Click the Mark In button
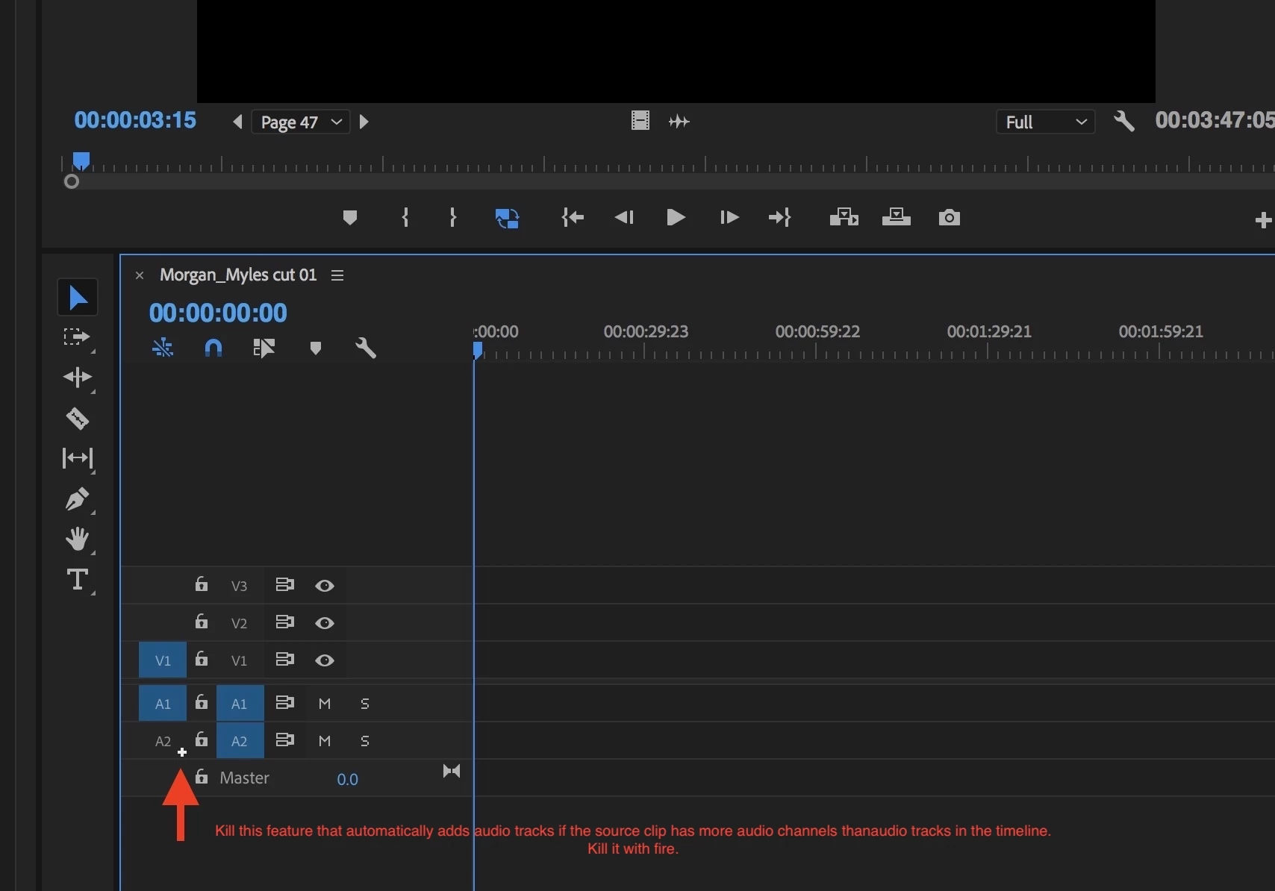The image size is (1275, 891). click(405, 217)
